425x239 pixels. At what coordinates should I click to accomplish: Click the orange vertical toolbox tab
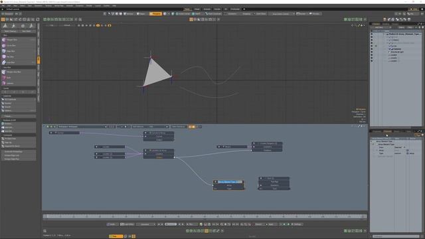pos(39,60)
